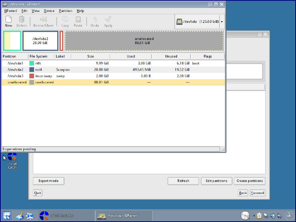Click Edit partitions in the installer window

(x=217, y=181)
